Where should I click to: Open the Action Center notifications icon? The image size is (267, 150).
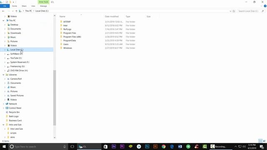click(x=262, y=146)
